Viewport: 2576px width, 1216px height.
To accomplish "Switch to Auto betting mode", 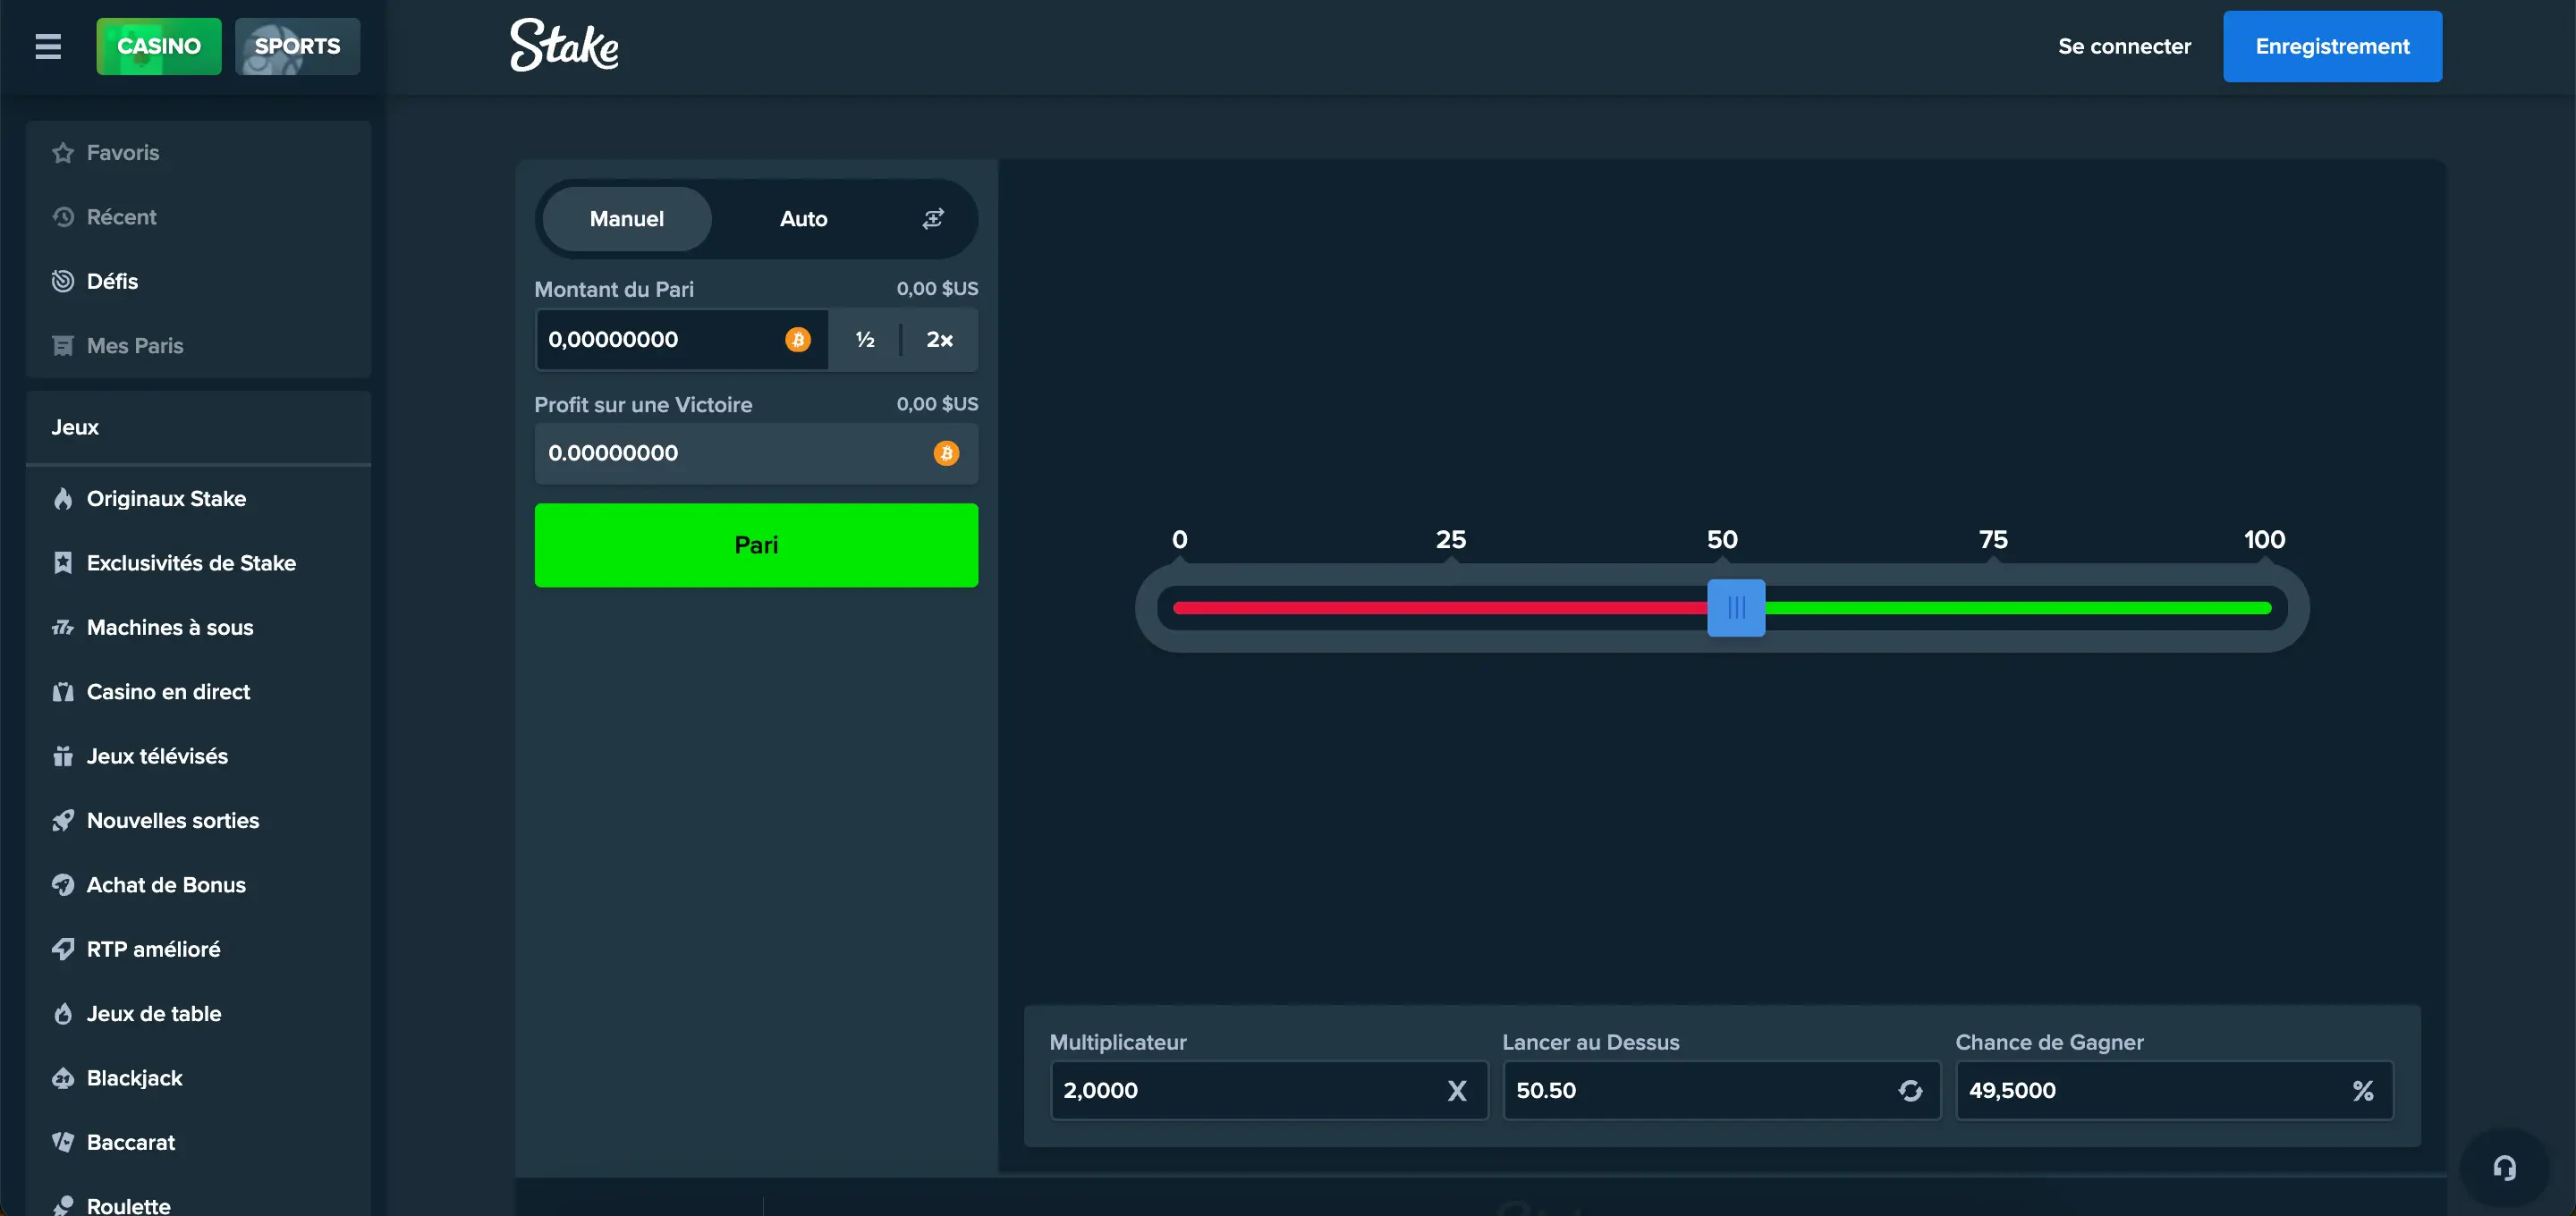I will tap(803, 219).
